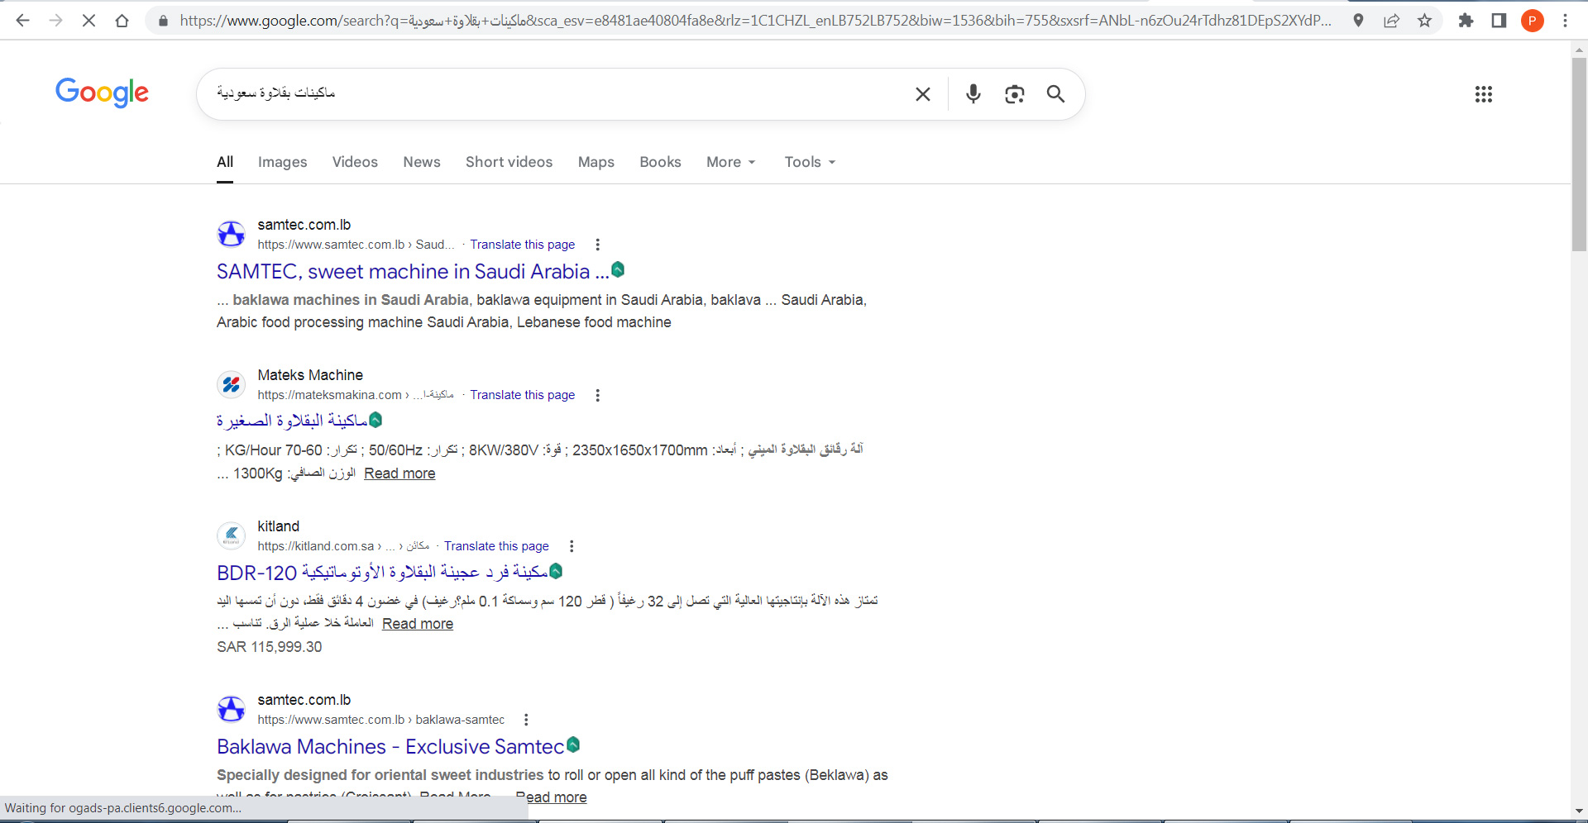
Task: Switch to the News tab
Action: (x=422, y=162)
